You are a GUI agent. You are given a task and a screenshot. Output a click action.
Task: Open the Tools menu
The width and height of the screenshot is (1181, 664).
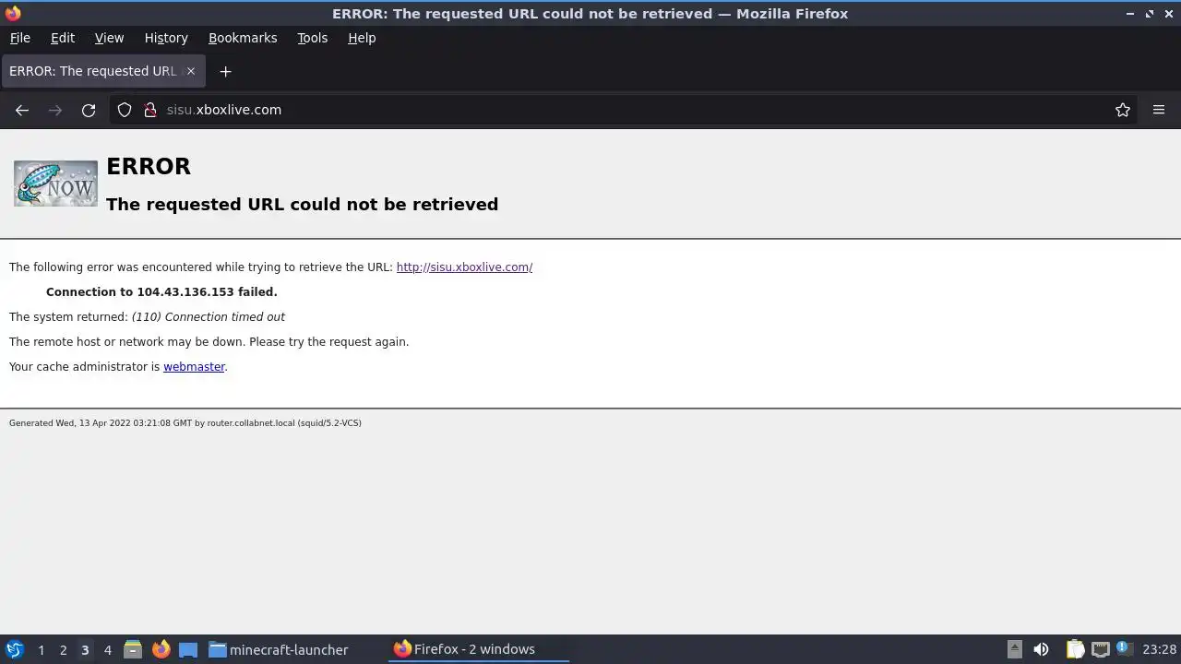click(313, 38)
